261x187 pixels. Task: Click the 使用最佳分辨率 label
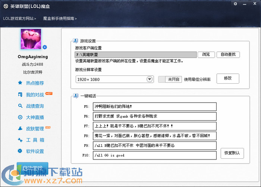coord(197,80)
